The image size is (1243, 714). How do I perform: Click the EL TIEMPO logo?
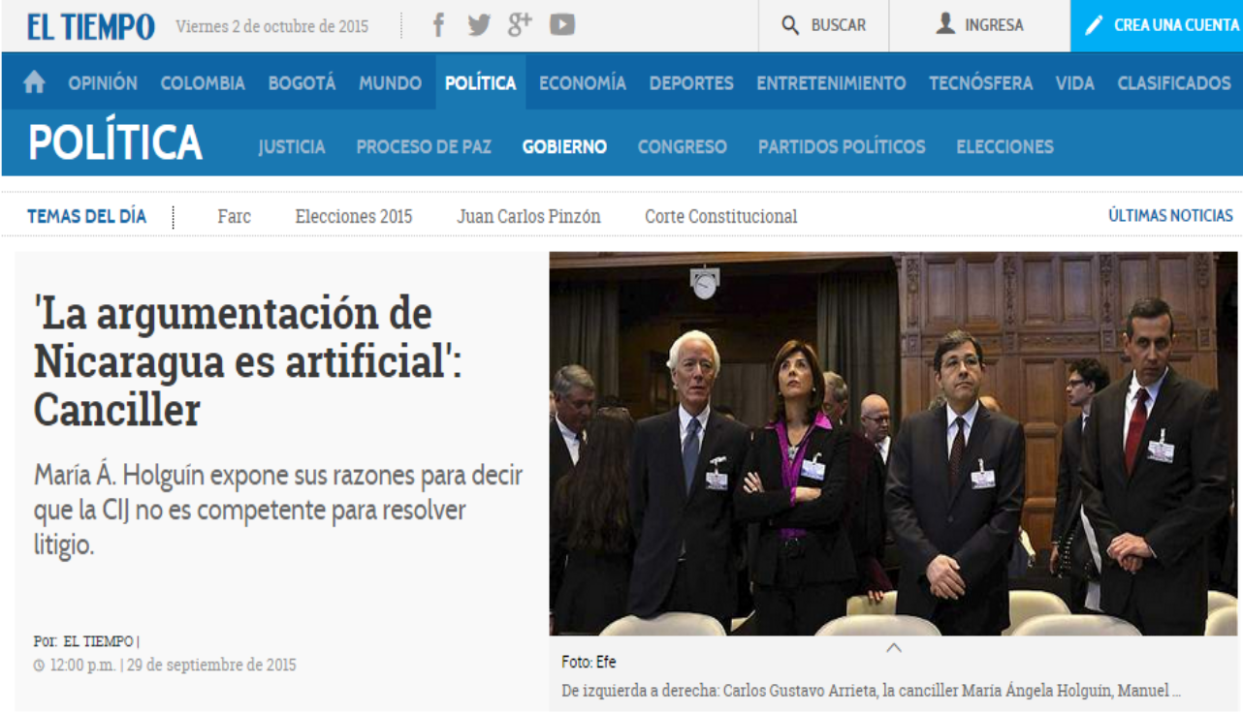(90, 26)
